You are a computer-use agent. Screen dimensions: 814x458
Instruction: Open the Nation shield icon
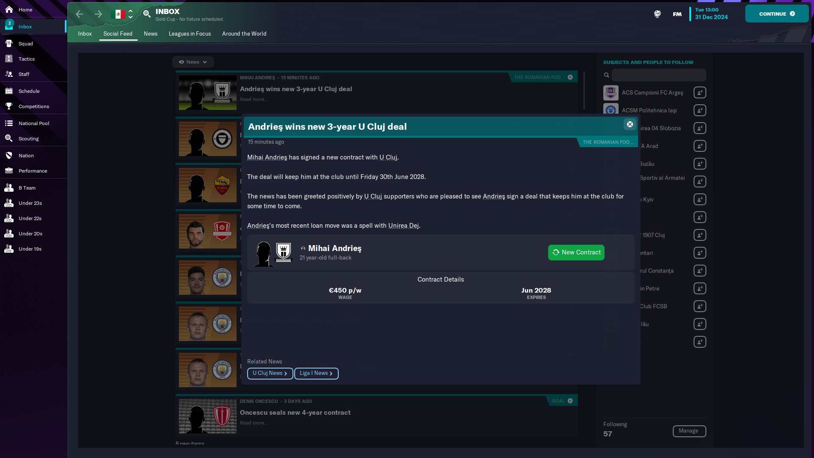pos(9,155)
